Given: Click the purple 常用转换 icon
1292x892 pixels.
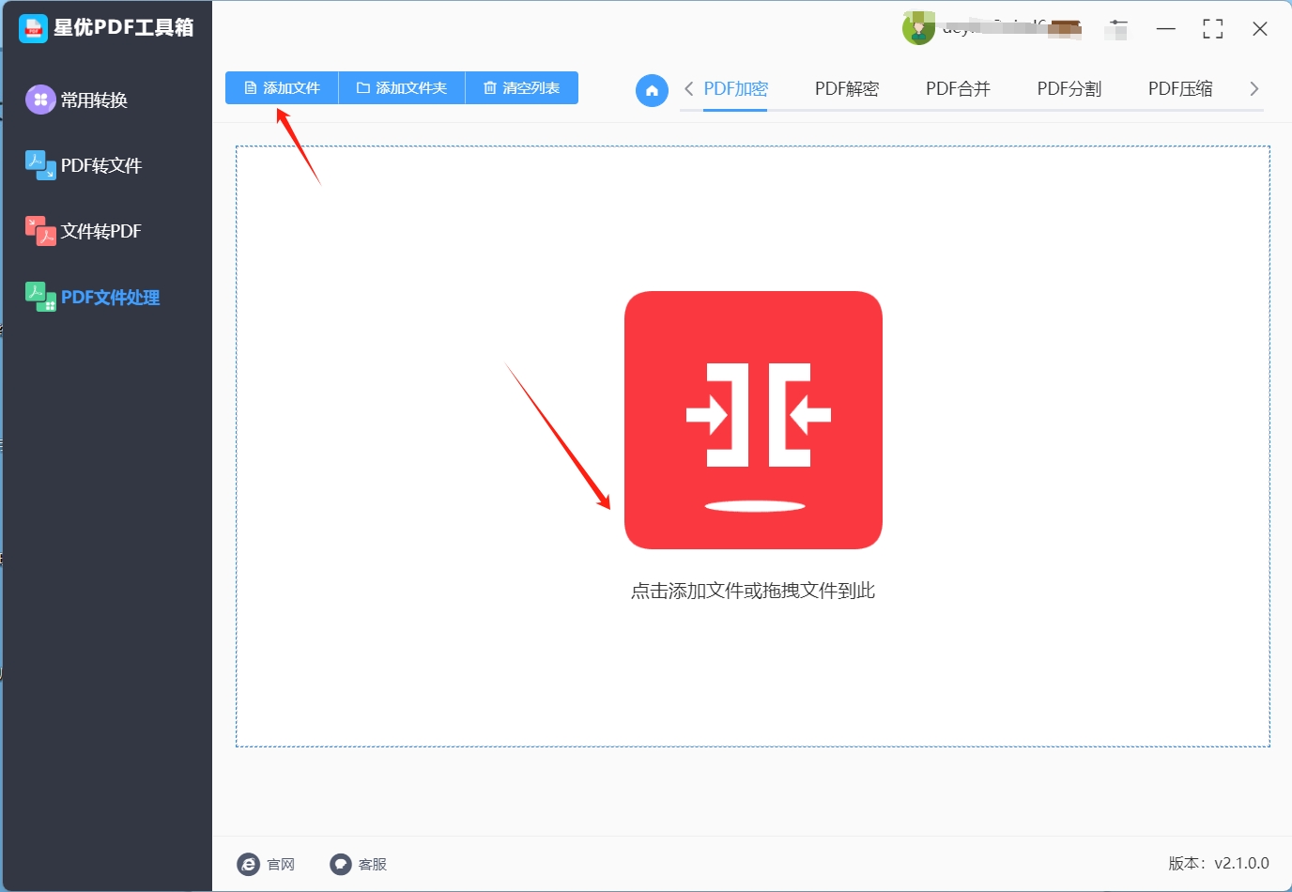Looking at the screenshot, I should [x=40, y=100].
